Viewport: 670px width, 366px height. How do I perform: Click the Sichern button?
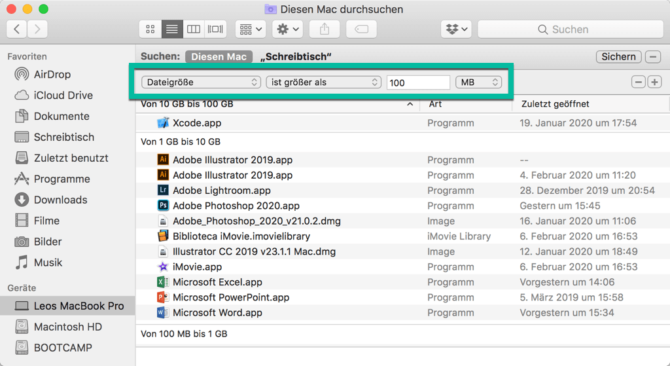[619, 56]
